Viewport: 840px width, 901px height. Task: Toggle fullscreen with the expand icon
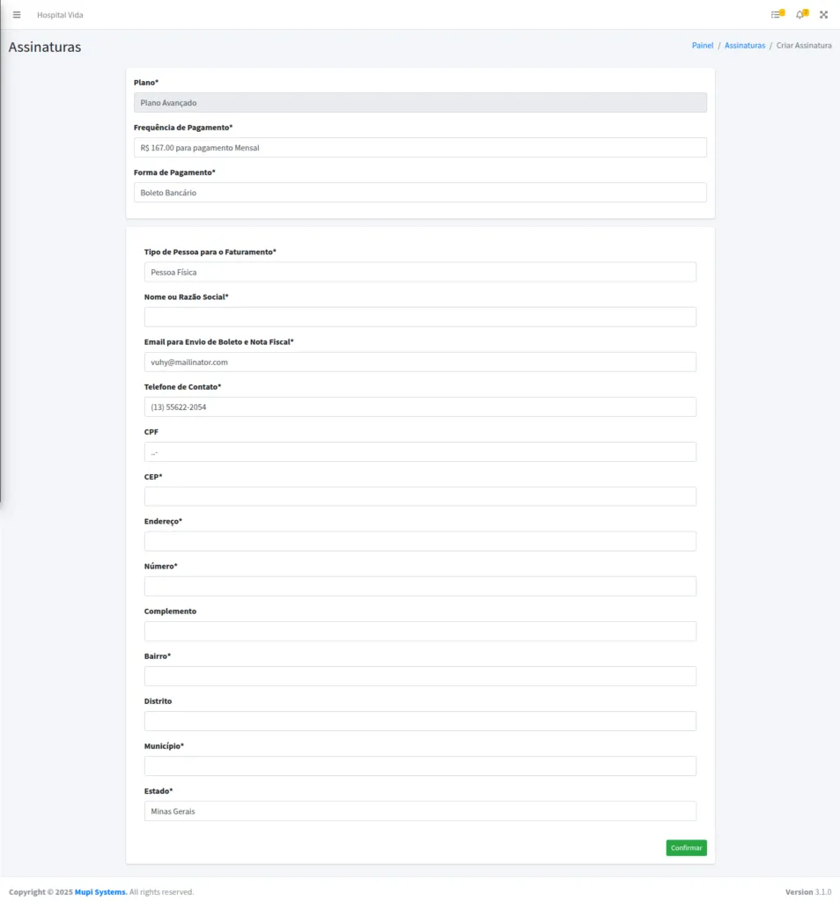click(824, 15)
